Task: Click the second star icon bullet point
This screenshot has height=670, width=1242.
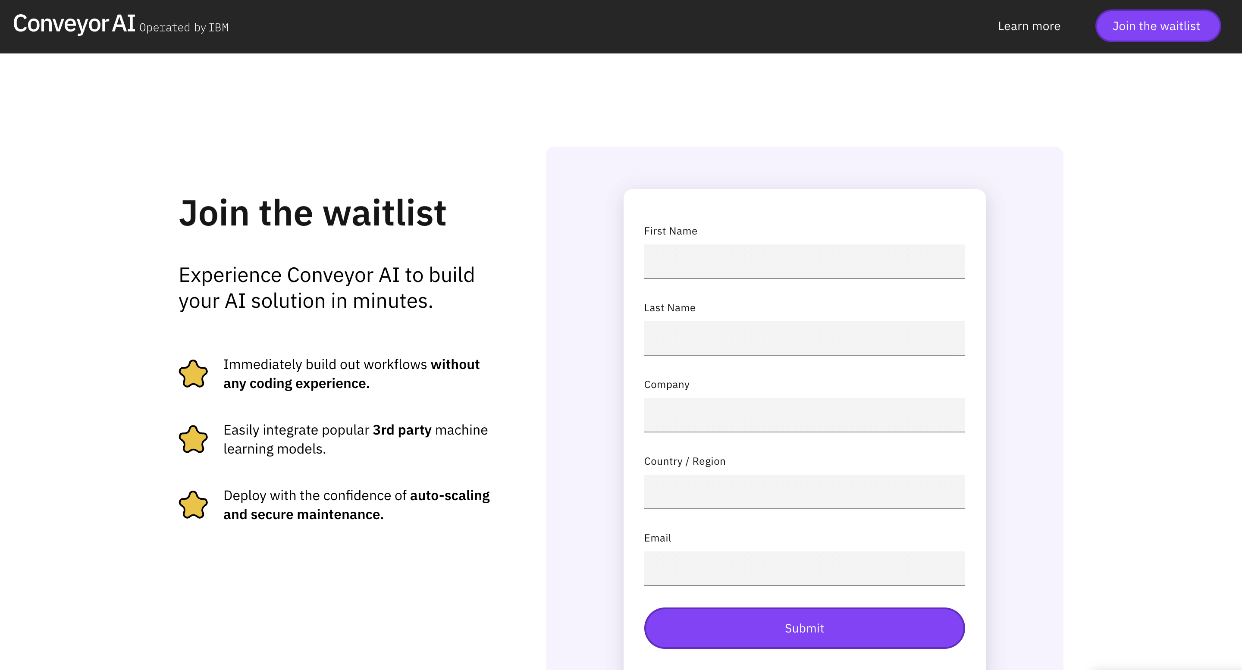Action: coord(193,438)
